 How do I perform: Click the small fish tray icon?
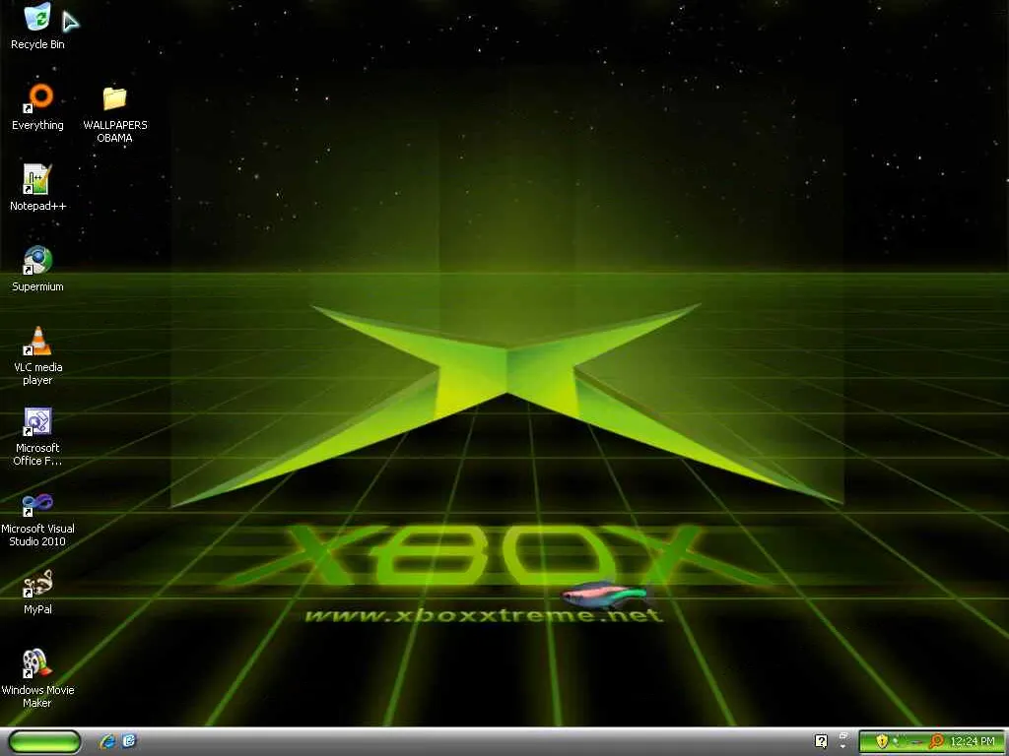916,742
